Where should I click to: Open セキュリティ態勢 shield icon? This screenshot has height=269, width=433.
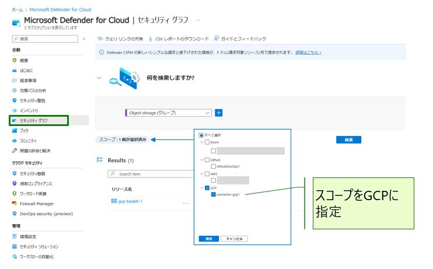click(15, 173)
